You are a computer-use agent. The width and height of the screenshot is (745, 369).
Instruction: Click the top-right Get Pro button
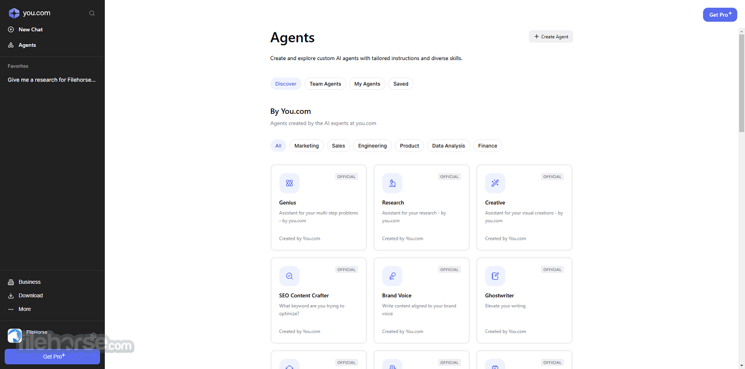point(720,15)
